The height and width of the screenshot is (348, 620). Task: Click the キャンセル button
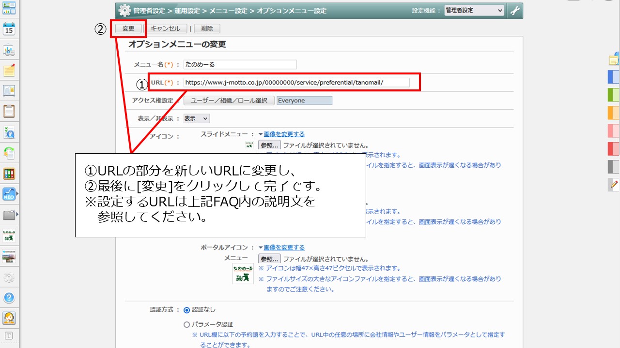click(165, 29)
